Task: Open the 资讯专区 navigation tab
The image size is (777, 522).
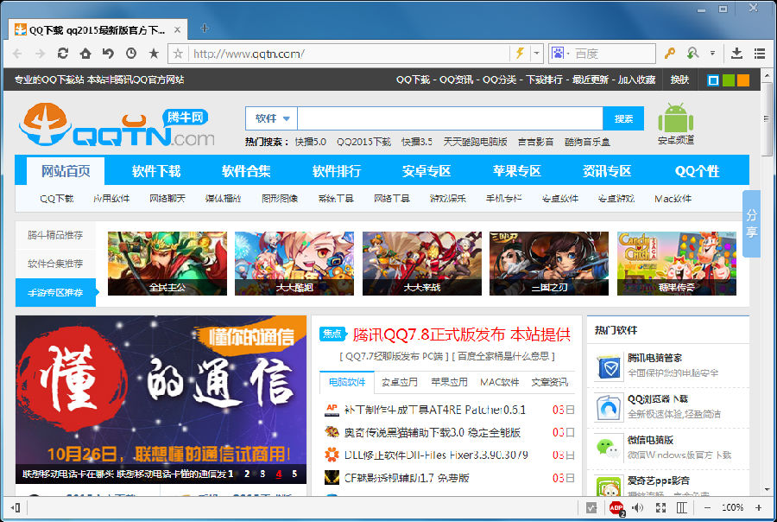Action: pyautogui.click(x=607, y=171)
